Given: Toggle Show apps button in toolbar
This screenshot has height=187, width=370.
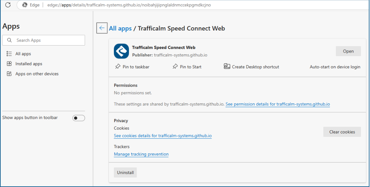Looking at the screenshot, I should 79,118.
